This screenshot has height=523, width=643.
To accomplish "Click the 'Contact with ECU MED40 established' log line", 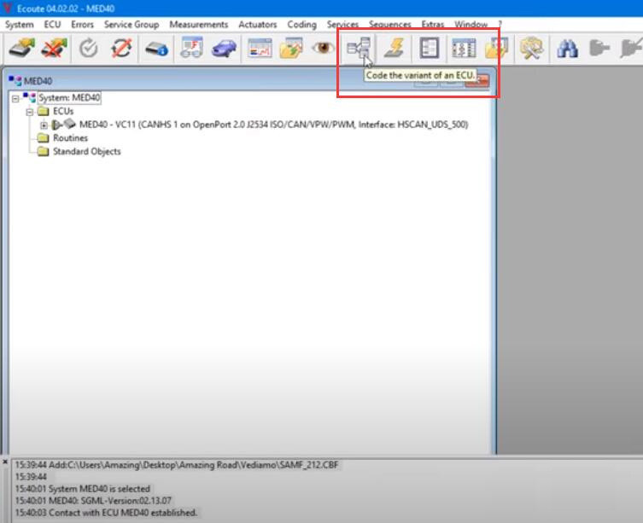I will click(x=106, y=513).
